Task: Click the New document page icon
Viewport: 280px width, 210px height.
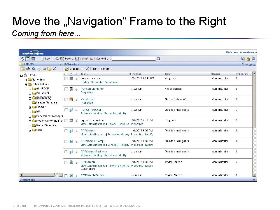Action: pos(42,59)
